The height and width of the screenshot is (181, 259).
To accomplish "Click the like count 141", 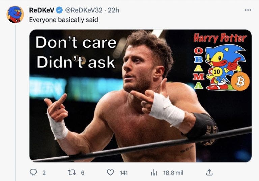I will (x=124, y=173).
